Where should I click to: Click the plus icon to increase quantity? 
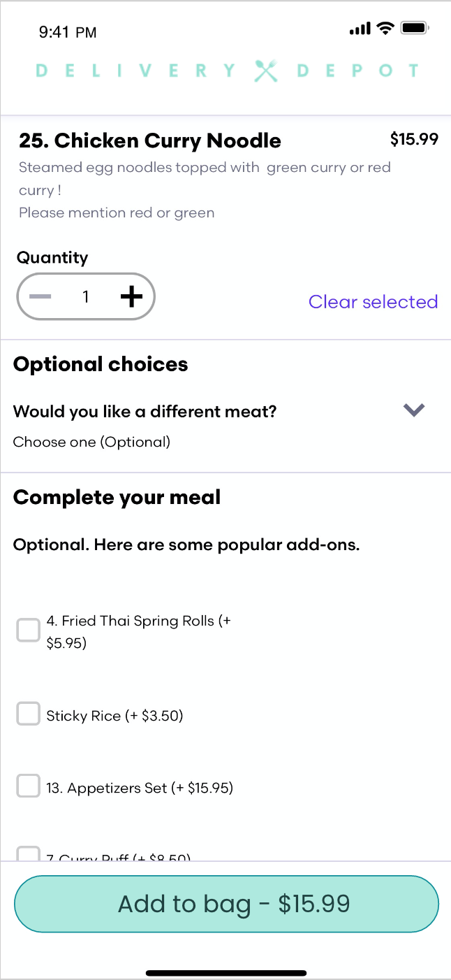click(x=131, y=297)
